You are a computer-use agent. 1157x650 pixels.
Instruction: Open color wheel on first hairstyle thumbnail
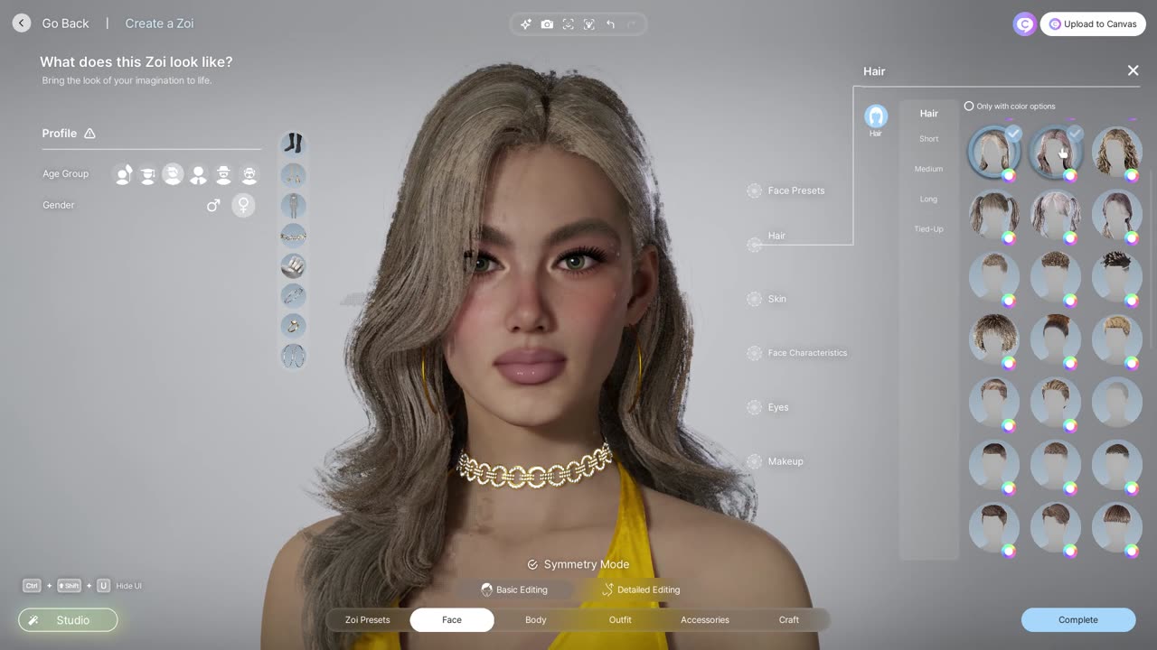click(x=1009, y=176)
